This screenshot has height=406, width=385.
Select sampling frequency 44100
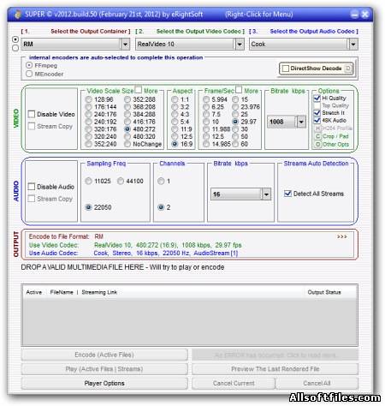pyautogui.click(x=121, y=181)
